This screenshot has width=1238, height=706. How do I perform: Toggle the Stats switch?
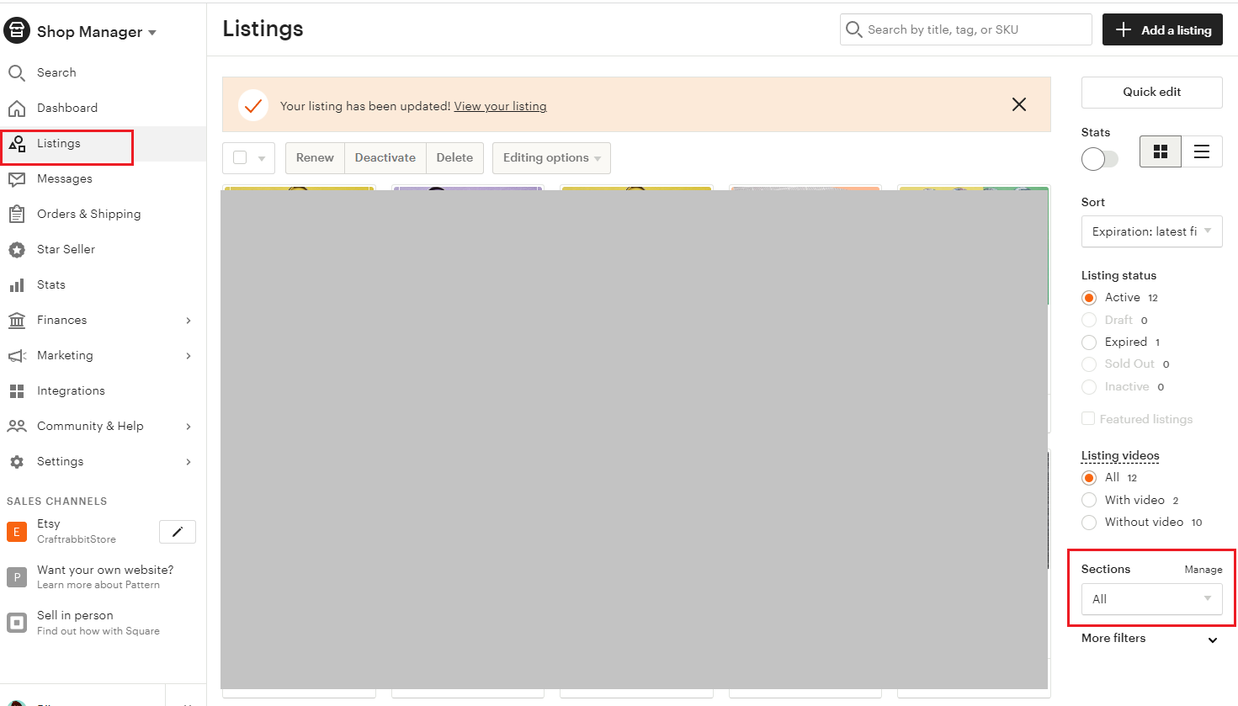pyautogui.click(x=1100, y=159)
